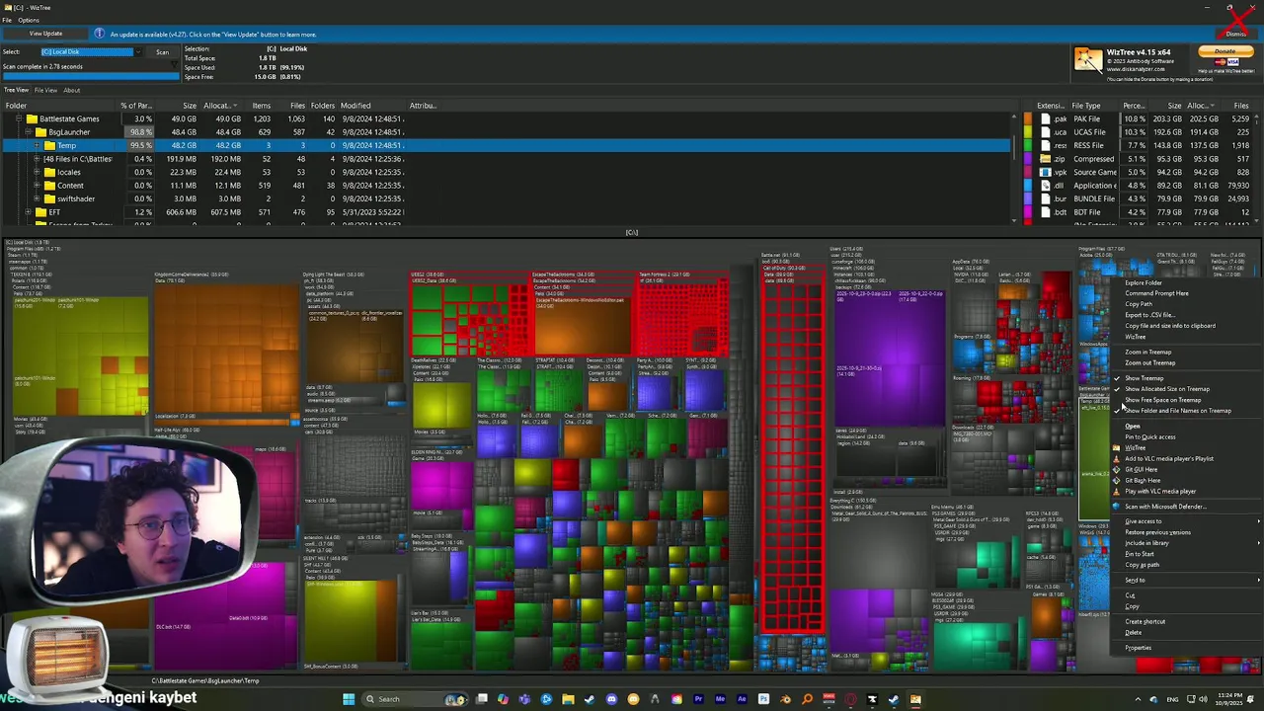This screenshot has height=711, width=1264.
Task: Click the Git GUI Here icon
Action: 1116,469
